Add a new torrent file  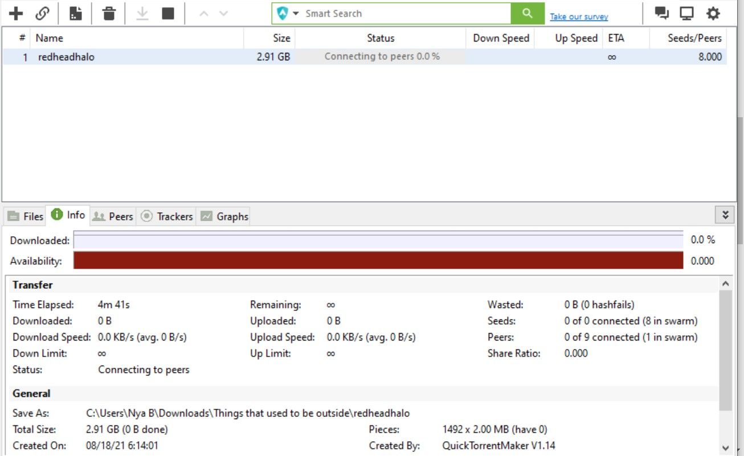click(15, 13)
